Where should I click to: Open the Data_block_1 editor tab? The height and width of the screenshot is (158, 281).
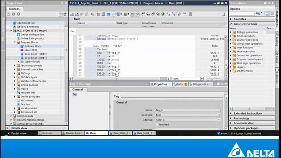coord(120,133)
